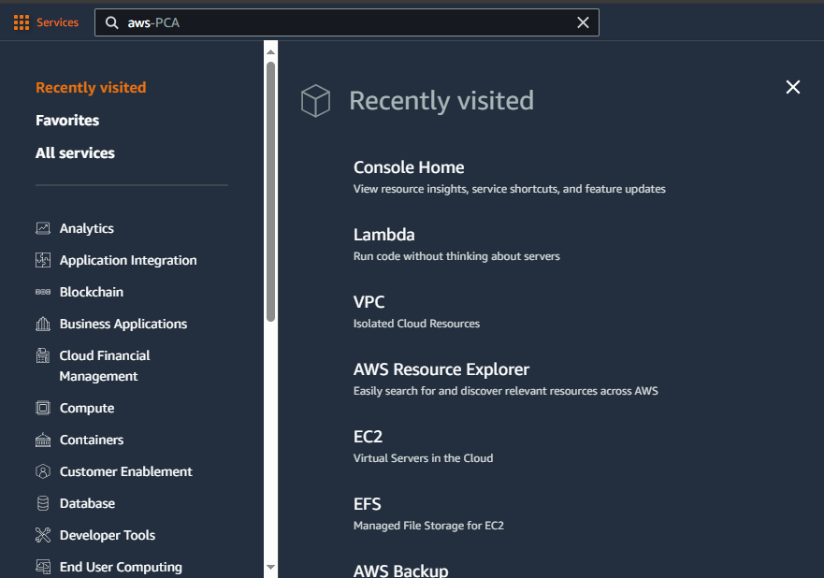The image size is (824, 578).
Task: Open the Customer Enablement category
Action: (x=126, y=471)
